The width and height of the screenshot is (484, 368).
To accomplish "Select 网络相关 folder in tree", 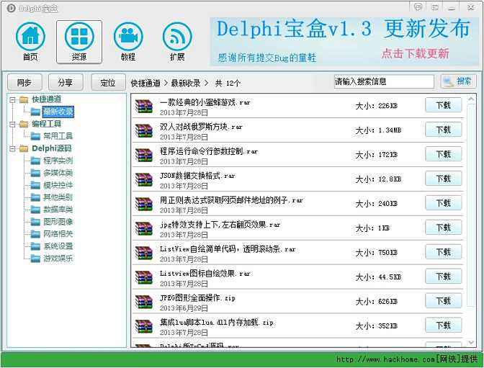I will click(x=58, y=234).
